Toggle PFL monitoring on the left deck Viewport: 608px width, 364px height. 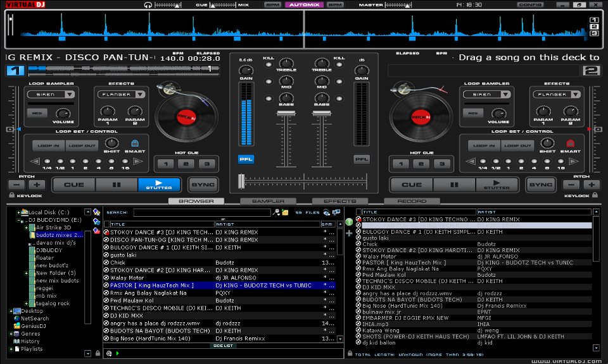pos(245,159)
